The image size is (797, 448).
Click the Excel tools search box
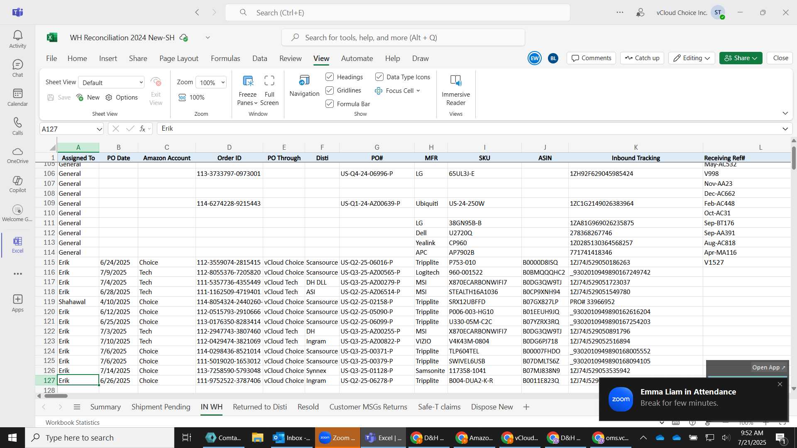pos(403,38)
